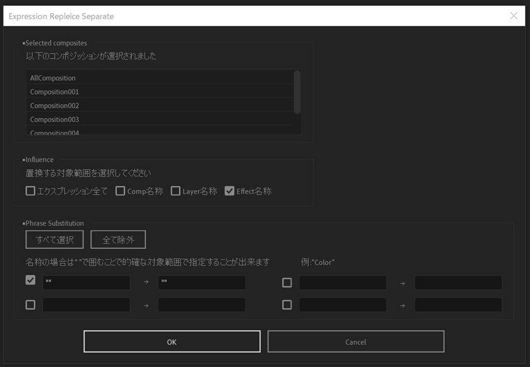Click the composites list scrollbar
The width and height of the screenshot is (530, 367).
(x=297, y=92)
